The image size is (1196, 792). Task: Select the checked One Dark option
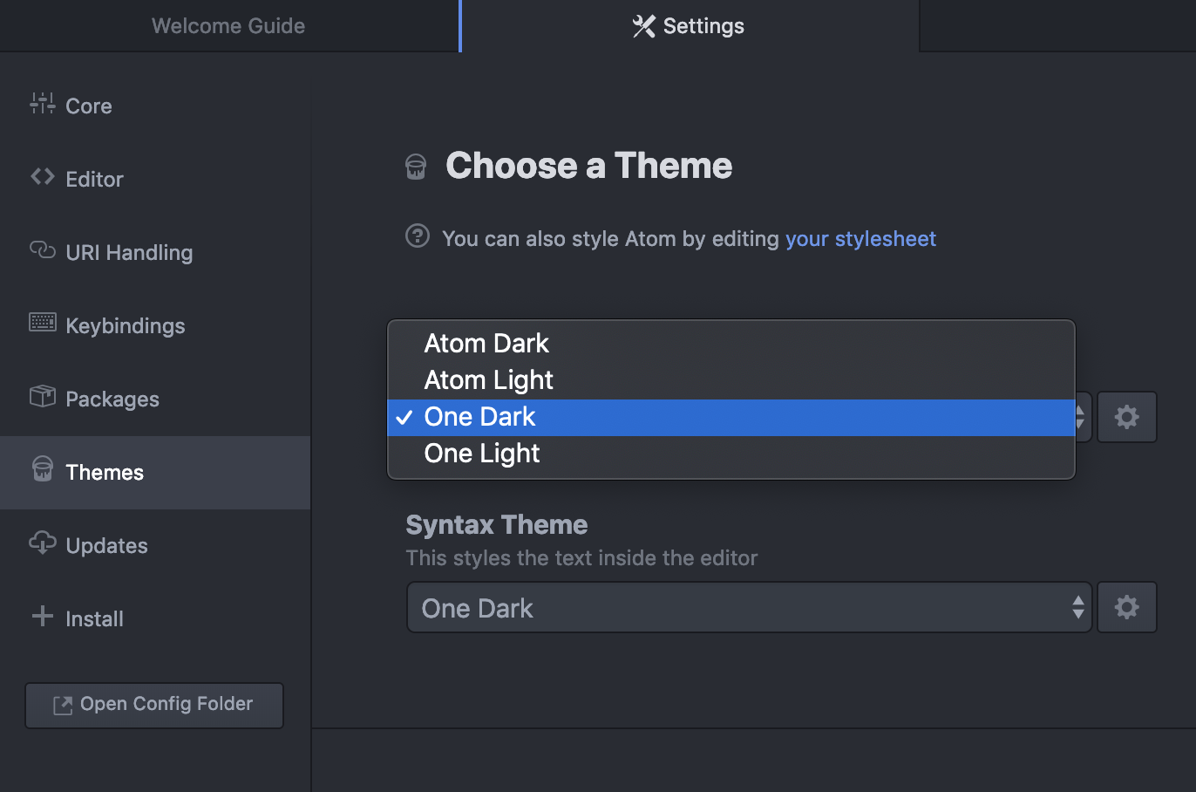click(731, 417)
